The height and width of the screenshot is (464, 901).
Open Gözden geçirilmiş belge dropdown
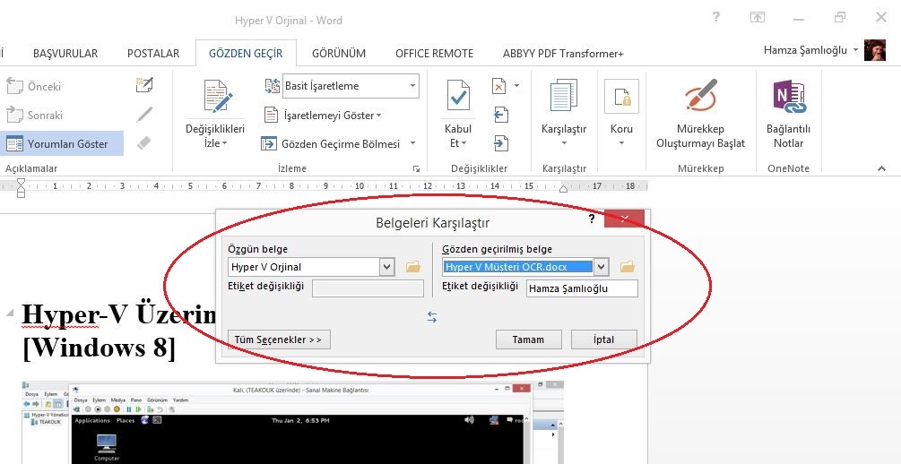click(x=601, y=267)
